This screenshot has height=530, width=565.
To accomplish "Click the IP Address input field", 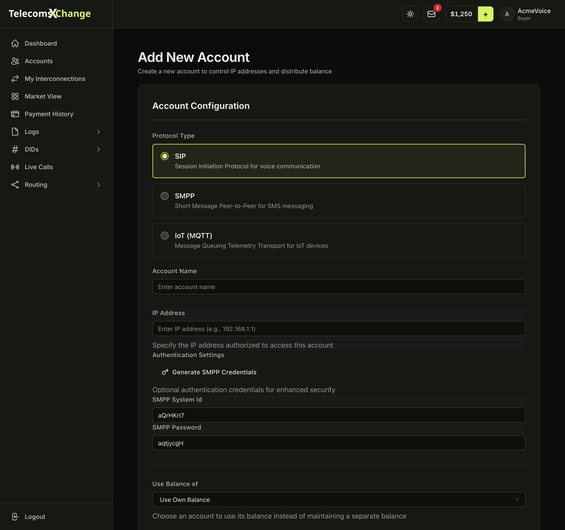I will pos(339,329).
